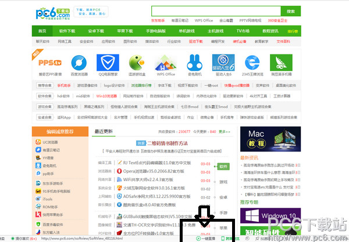349x242 pixels.
Task: Open the 网络工具 category link
Action: [65, 42]
